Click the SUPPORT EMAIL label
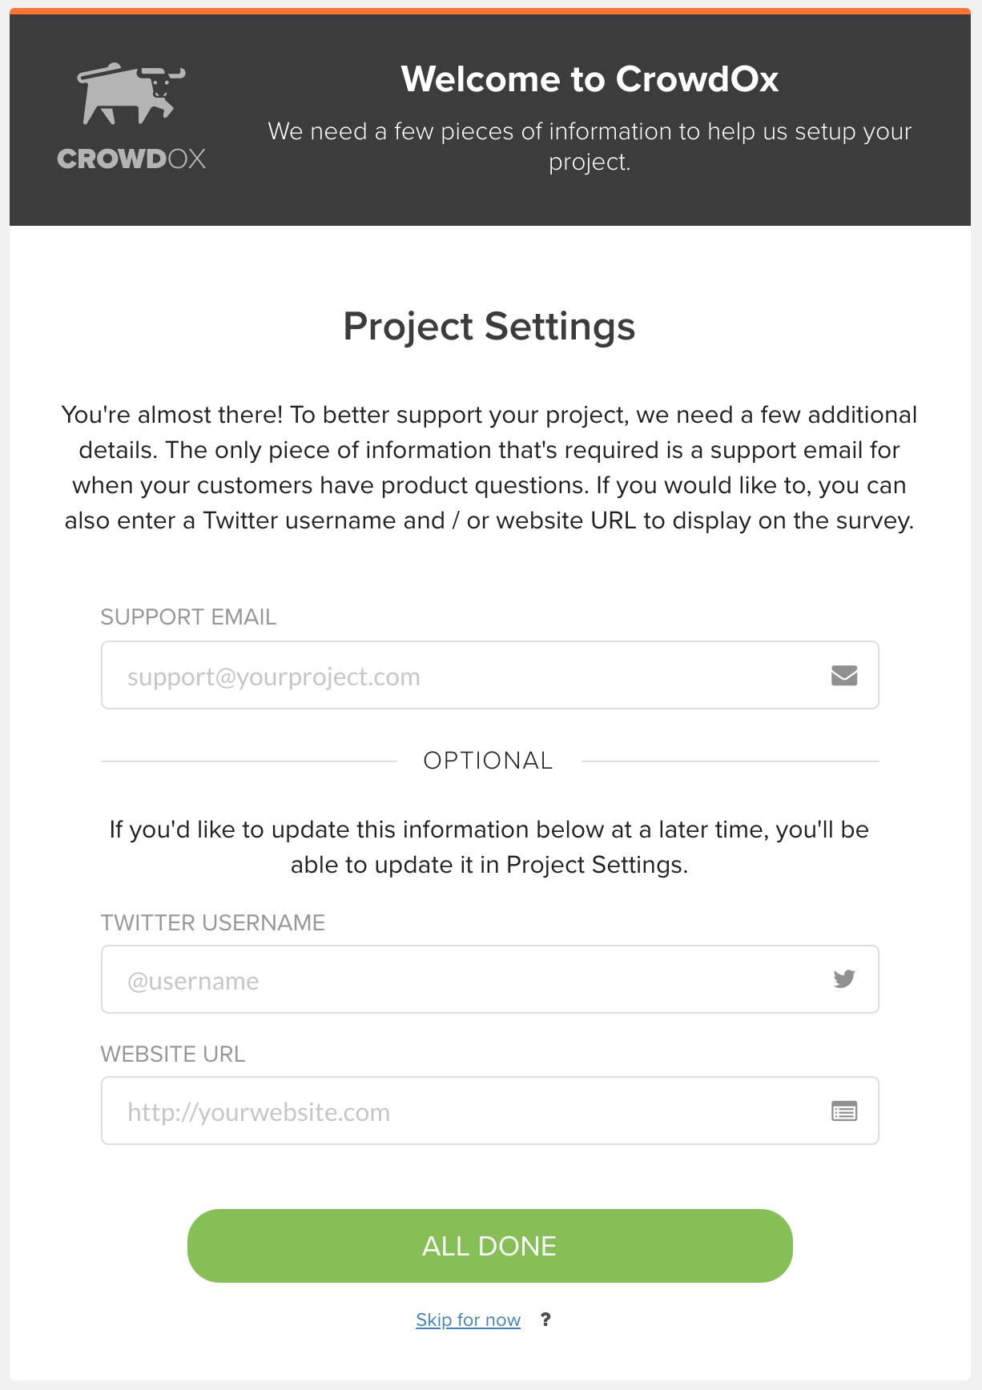 point(188,617)
